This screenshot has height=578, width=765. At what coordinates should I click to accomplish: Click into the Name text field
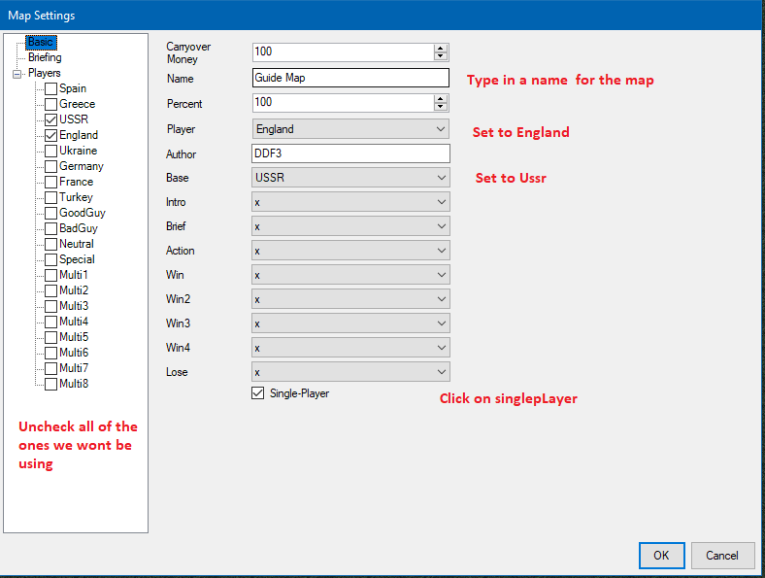[x=349, y=79]
